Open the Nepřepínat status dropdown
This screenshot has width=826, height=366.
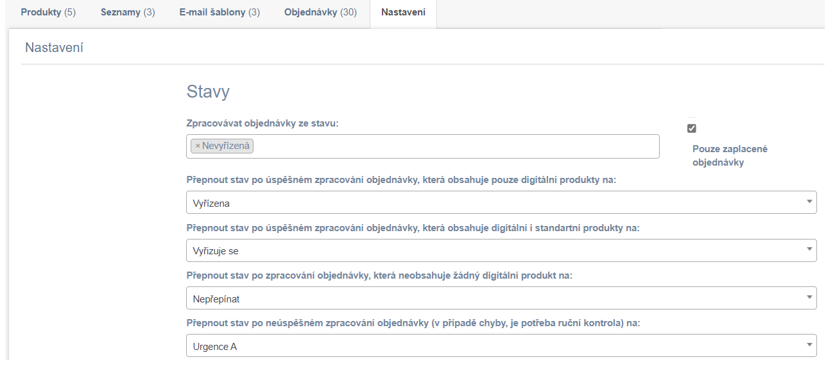[x=501, y=298]
